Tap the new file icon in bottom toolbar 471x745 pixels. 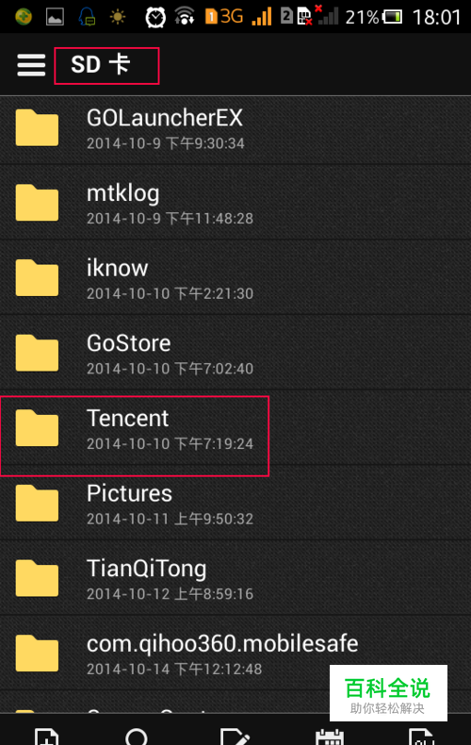click(x=46, y=736)
